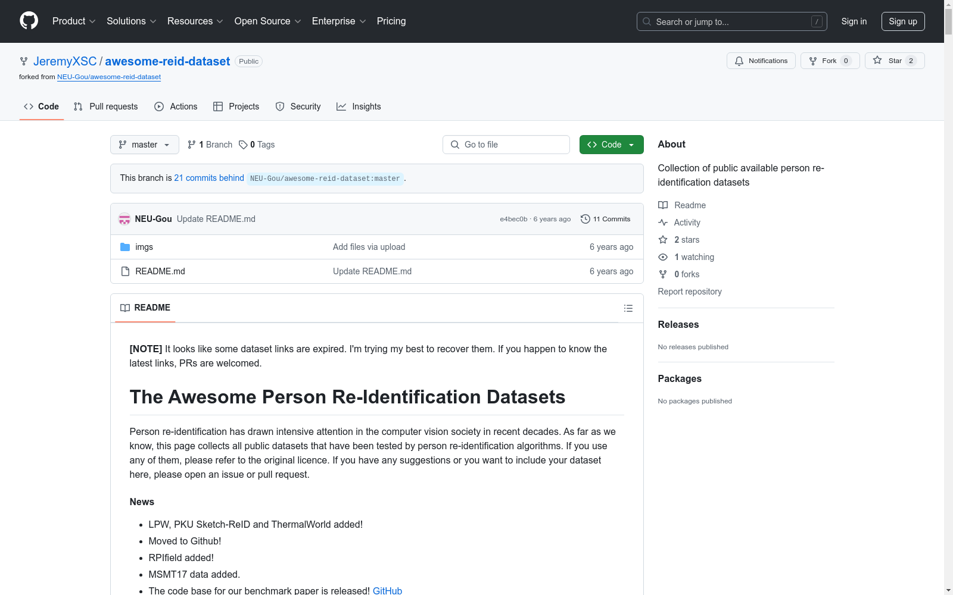Click the Go to file input

point(506,145)
